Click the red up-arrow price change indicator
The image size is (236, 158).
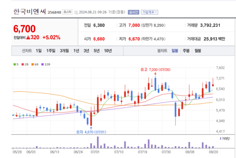click(29, 38)
